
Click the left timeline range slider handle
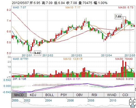[131, 102]
